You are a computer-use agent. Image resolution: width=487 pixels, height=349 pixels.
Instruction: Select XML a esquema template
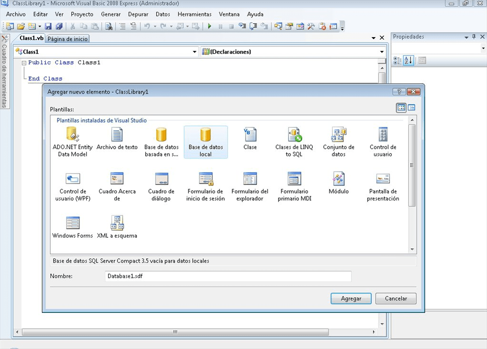click(117, 227)
